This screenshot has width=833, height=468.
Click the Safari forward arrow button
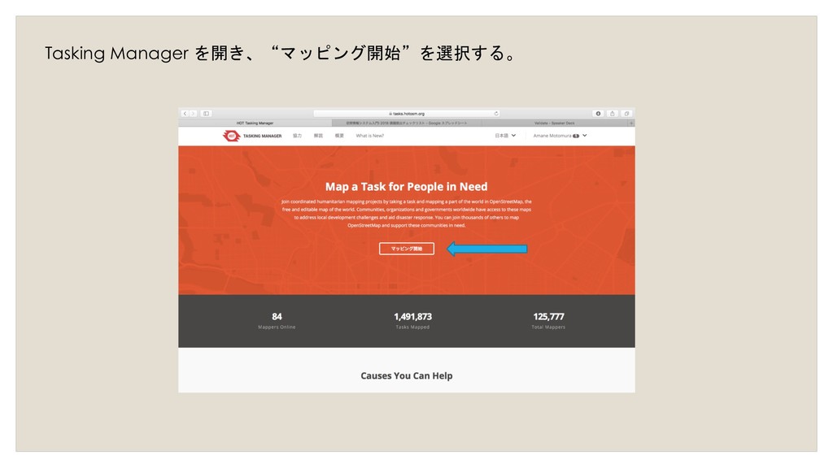(x=194, y=114)
